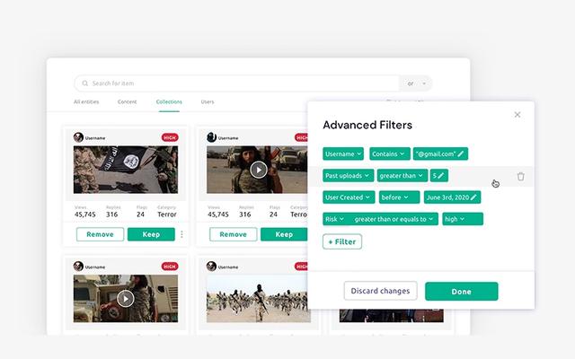575x359 pixels.
Task: Click the first card's user avatar
Action: click(x=79, y=137)
